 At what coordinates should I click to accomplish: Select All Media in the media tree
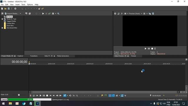pos(9,17)
